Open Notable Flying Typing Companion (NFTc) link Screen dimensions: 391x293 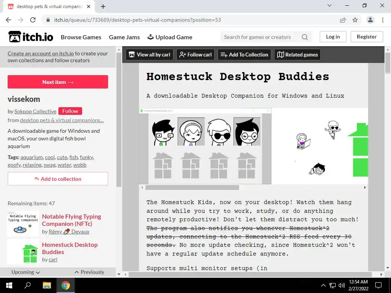tap(71, 220)
